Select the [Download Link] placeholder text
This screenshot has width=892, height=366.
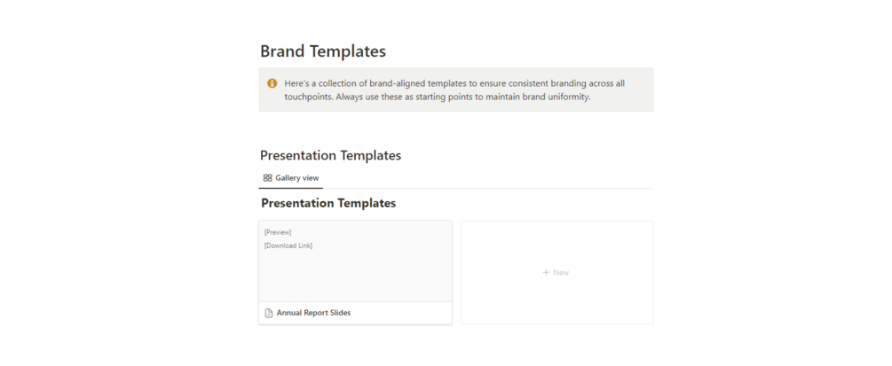click(288, 245)
